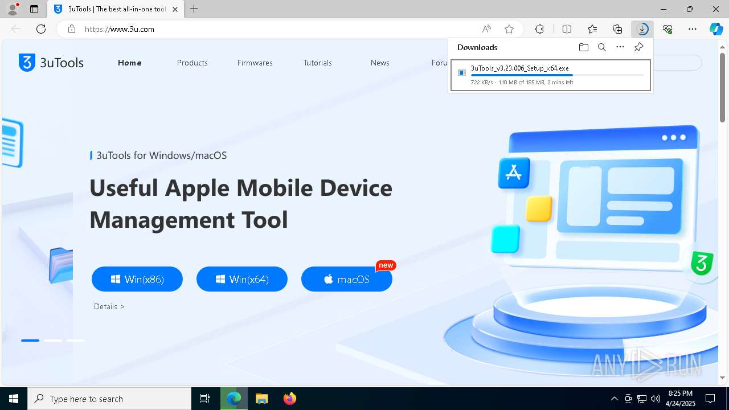
Task: Toggle the Downloads toolbar button
Action: (x=642, y=29)
